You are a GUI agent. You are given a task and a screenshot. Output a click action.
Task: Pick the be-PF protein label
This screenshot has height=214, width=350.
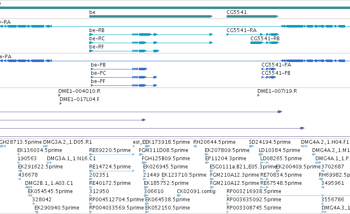[x=98, y=81]
